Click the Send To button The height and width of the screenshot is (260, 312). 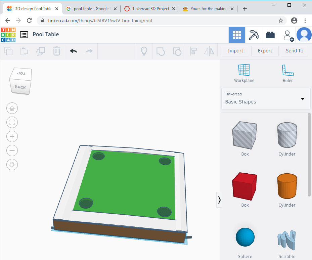295,51
